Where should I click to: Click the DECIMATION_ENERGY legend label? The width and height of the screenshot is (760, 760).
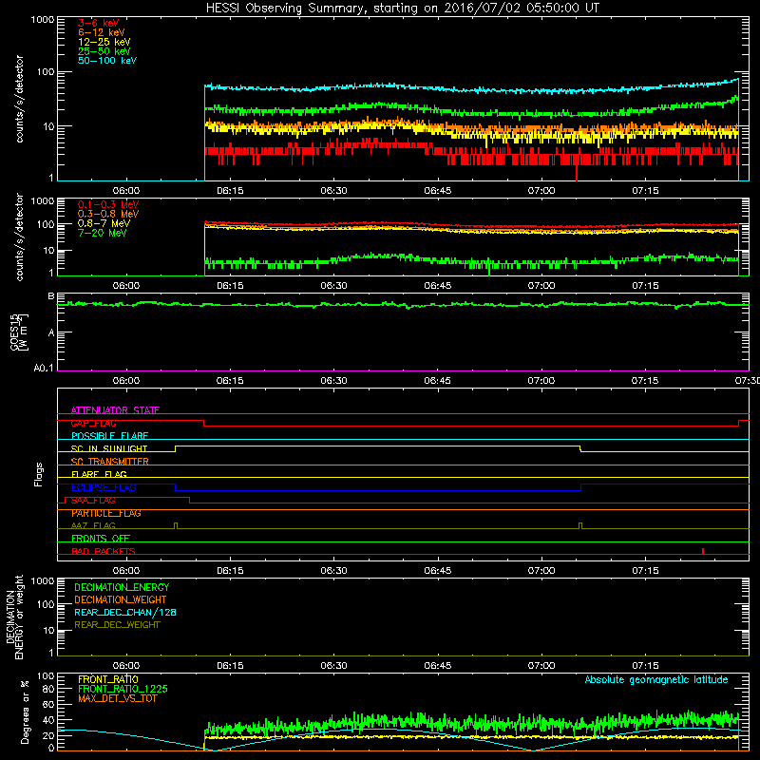[x=122, y=587]
